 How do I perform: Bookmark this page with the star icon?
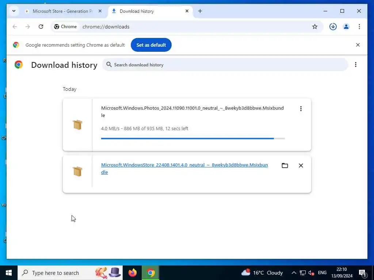[315, 27]
